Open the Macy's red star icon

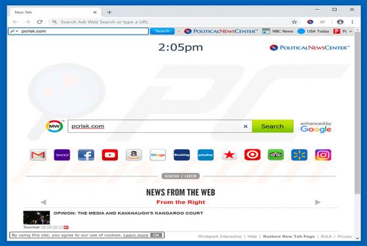[229, 155]
